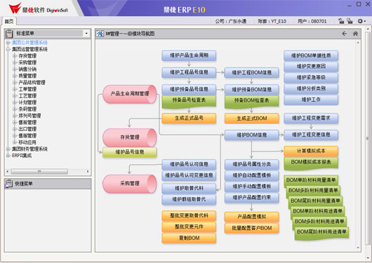Click the 生成正式品号 orange button
372x263 pixels.
point(189,118)
